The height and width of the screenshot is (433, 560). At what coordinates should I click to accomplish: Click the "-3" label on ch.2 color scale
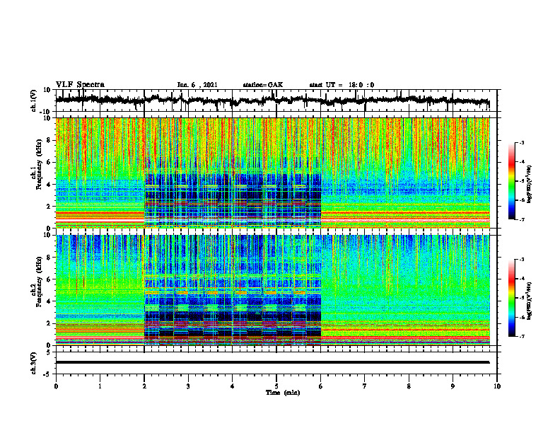(522, 260)
